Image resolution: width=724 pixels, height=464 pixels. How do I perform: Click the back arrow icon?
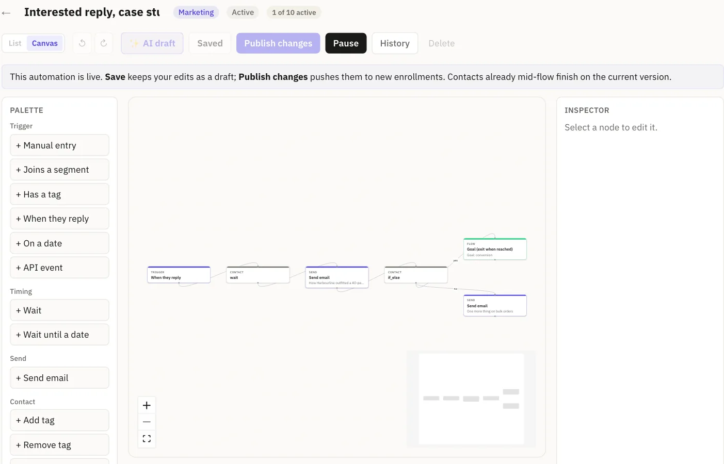tap(6, 13)
